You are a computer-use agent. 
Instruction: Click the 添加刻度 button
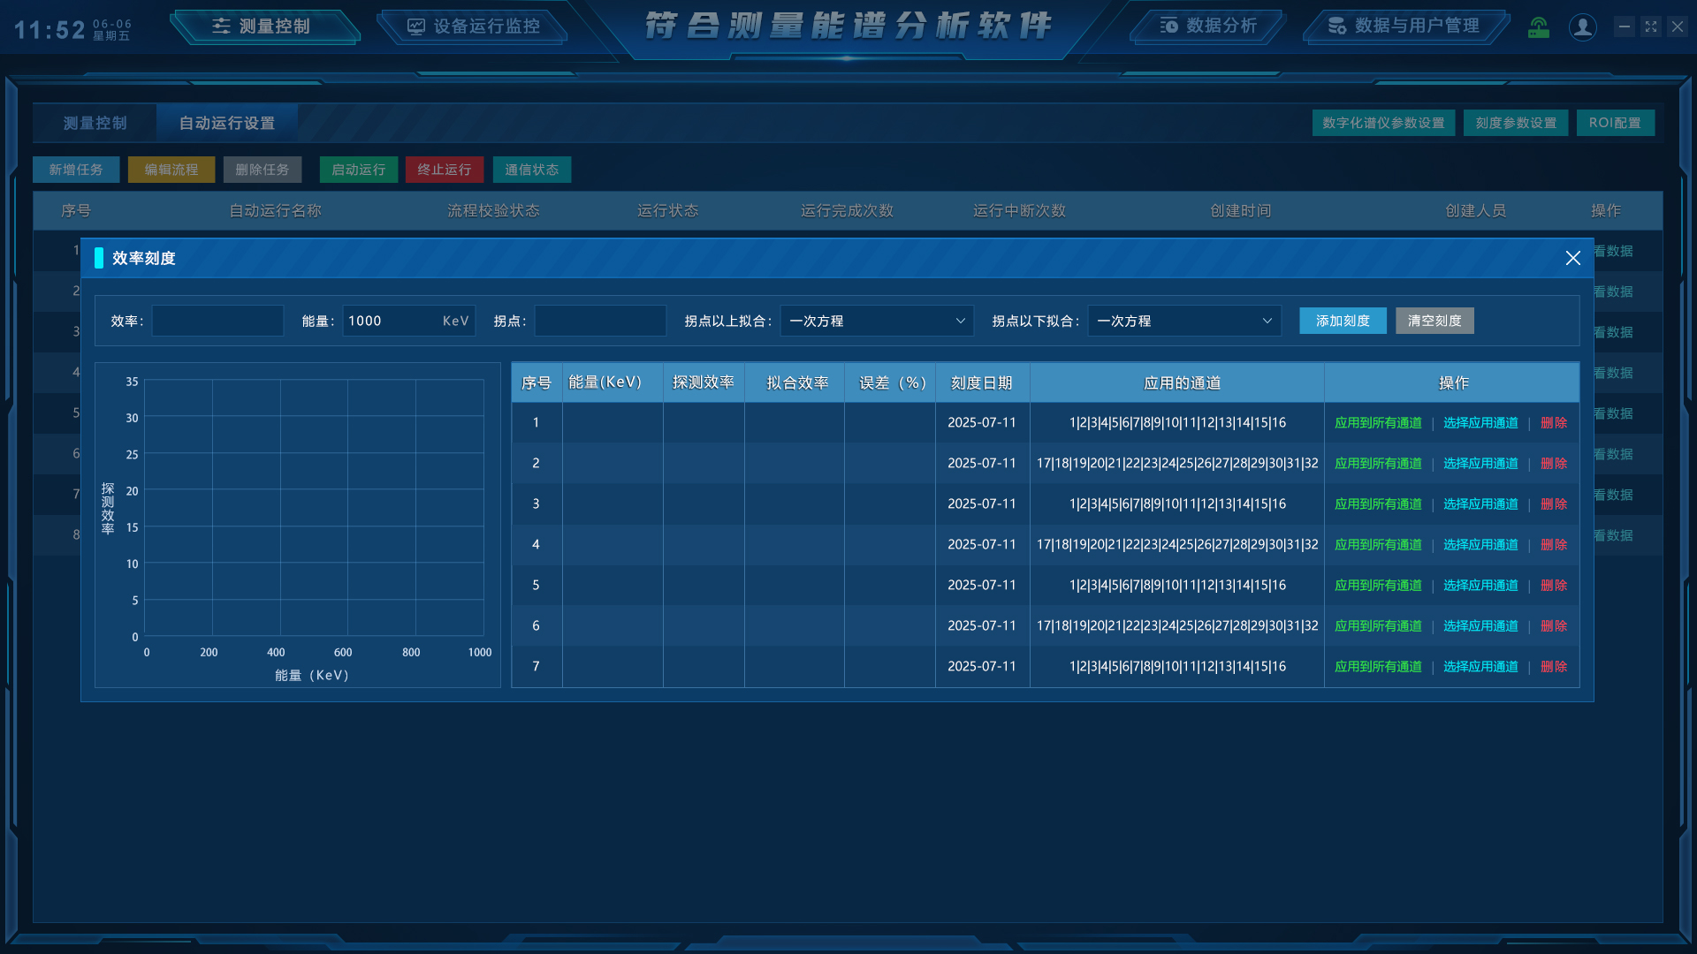tap(1342, 321)
